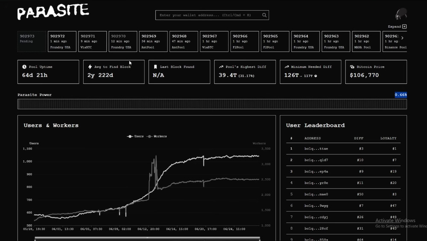427x241 pixels.
Task: Click the search magnifier icon
Action: pyautogui.click(x=264, y=15)
